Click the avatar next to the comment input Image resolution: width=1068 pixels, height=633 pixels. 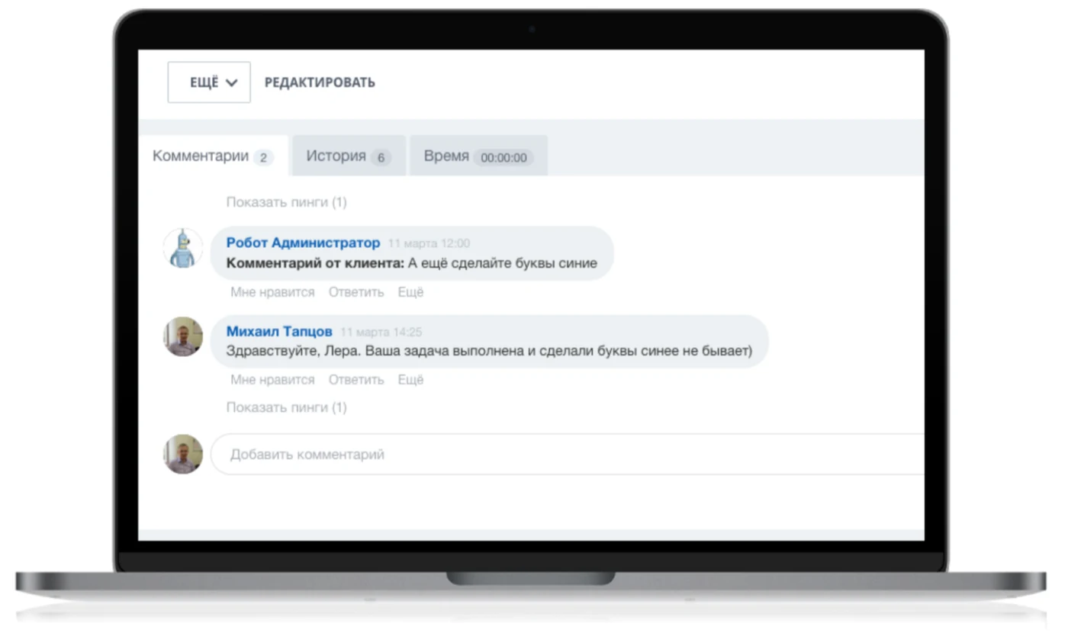[x=183, y=455]
